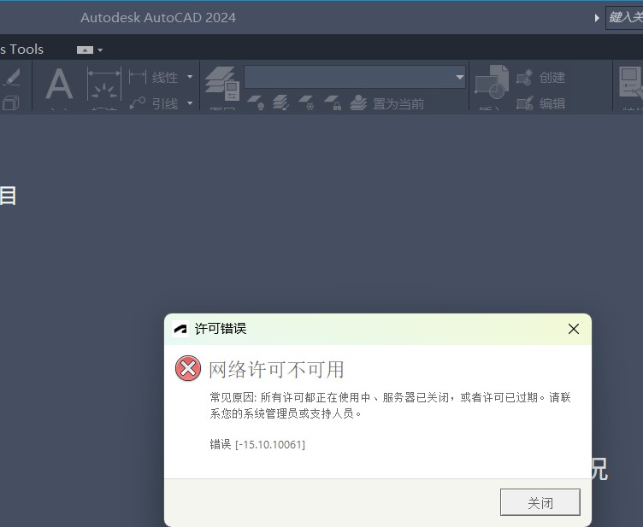Click the error code text [-15.10.10061]
This screenshot has width=643, height=527.
click(270, 445)
